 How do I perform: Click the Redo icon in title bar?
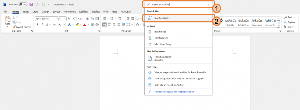click(43, 4)
